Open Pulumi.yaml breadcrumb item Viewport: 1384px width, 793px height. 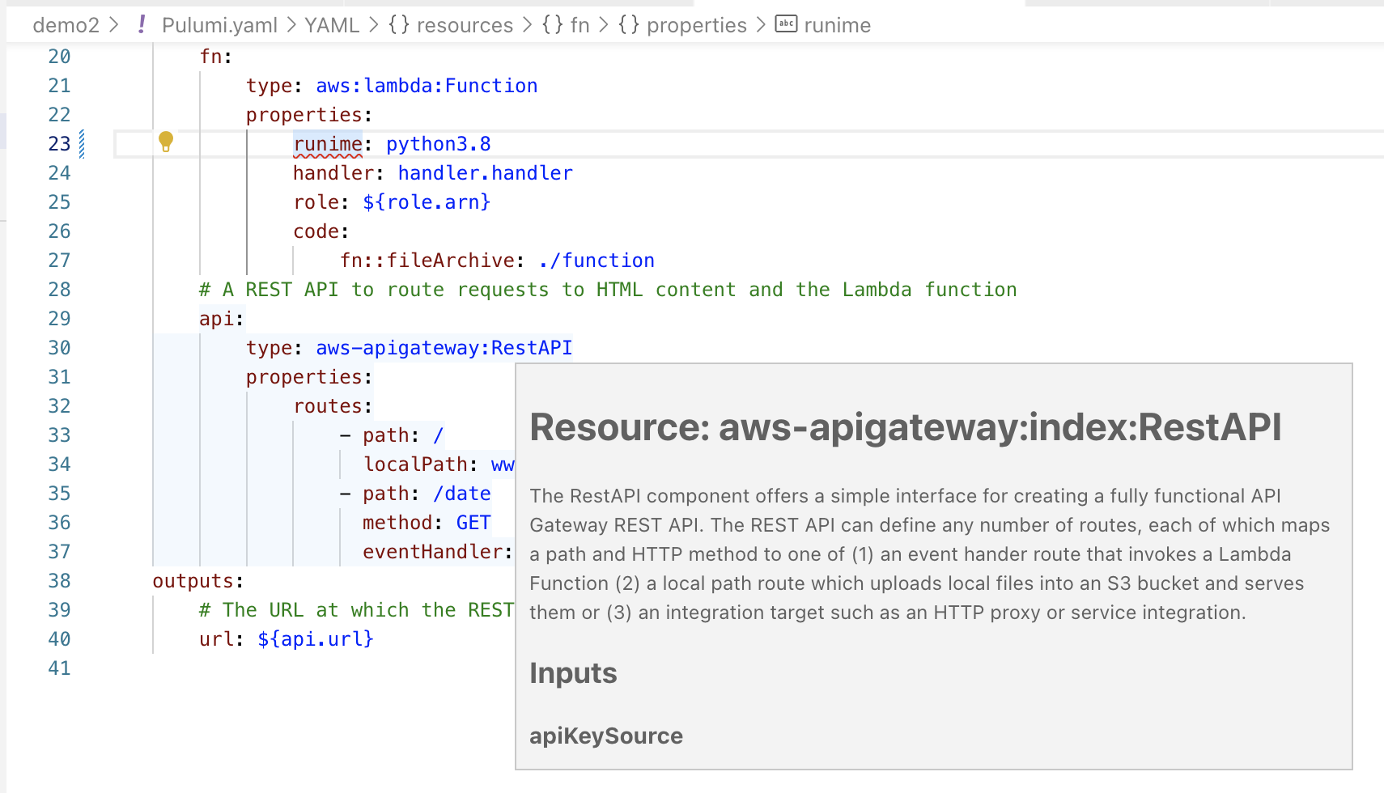(219, 25)
